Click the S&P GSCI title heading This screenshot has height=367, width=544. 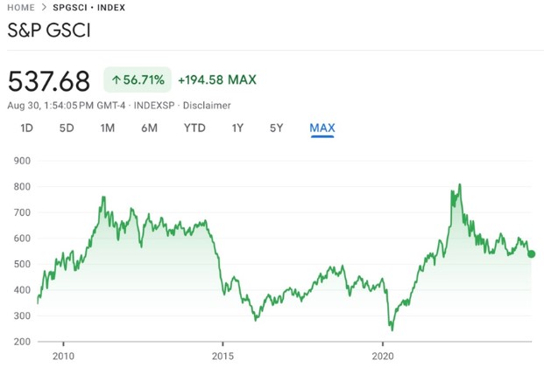(49, 32)
